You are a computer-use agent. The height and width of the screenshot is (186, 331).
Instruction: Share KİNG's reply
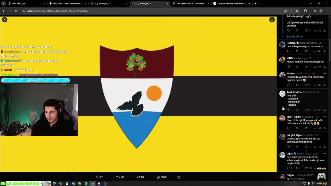325,67
